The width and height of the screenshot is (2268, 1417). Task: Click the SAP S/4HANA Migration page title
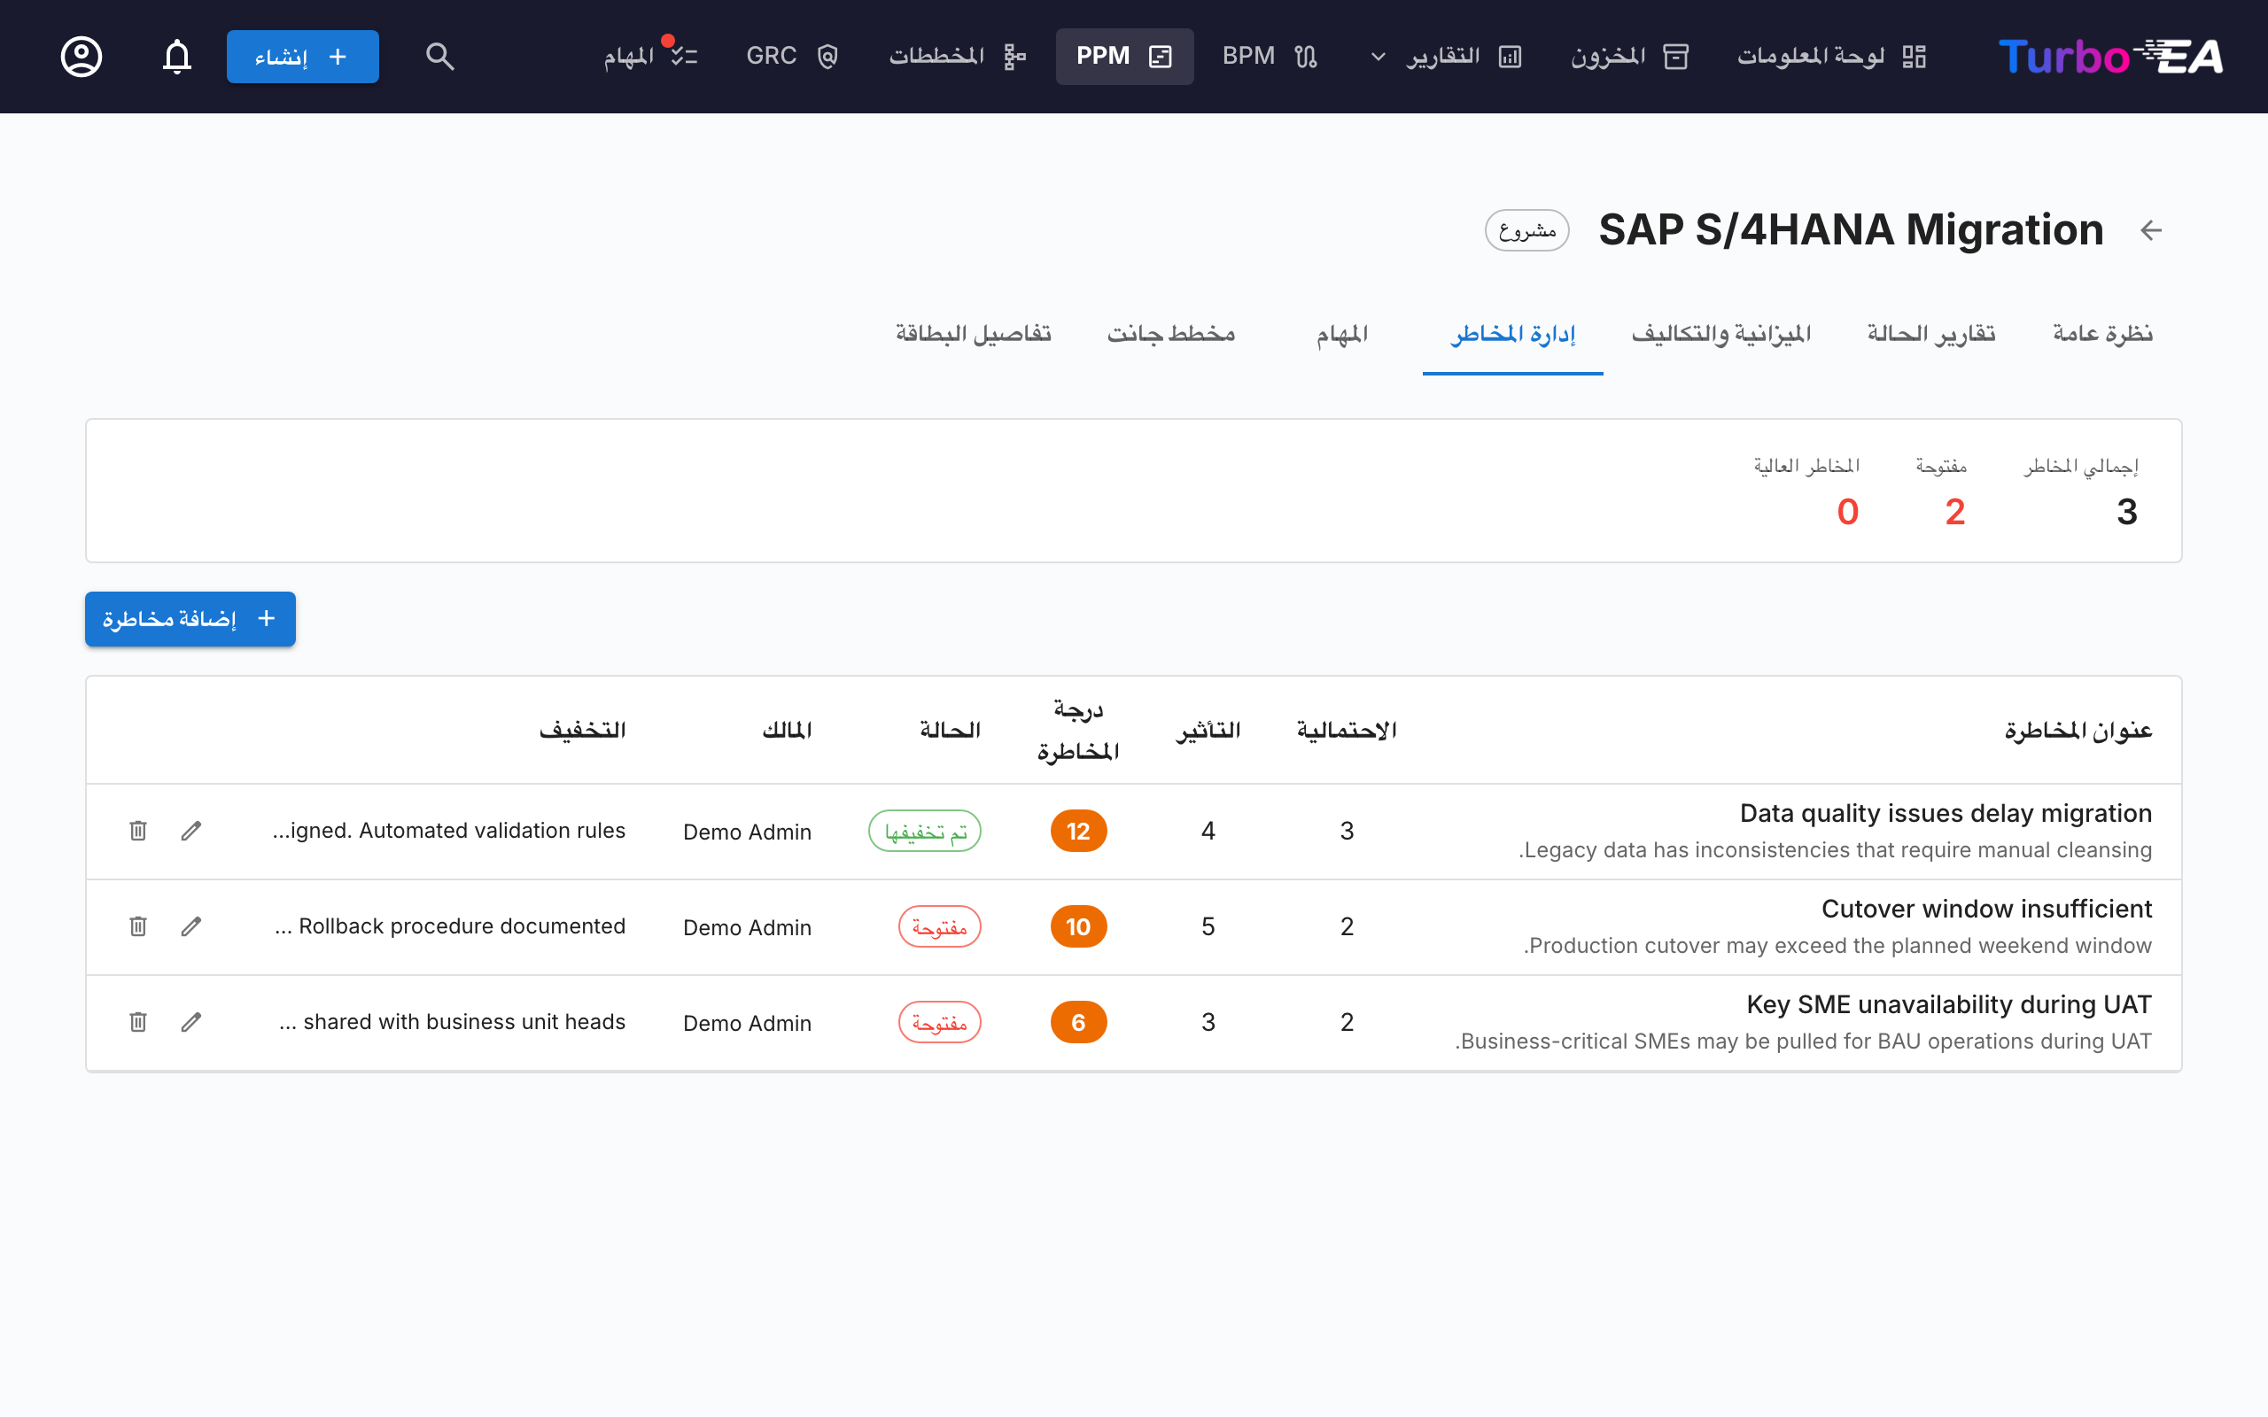[x=1851, y=229]
